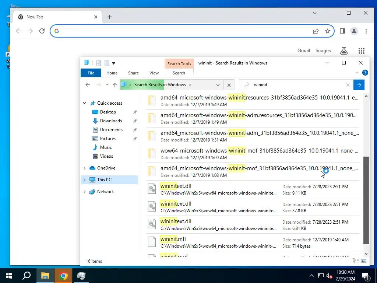
Task: Select wininitext.dll sized 37.8 KB
Action: click(253, 207)
